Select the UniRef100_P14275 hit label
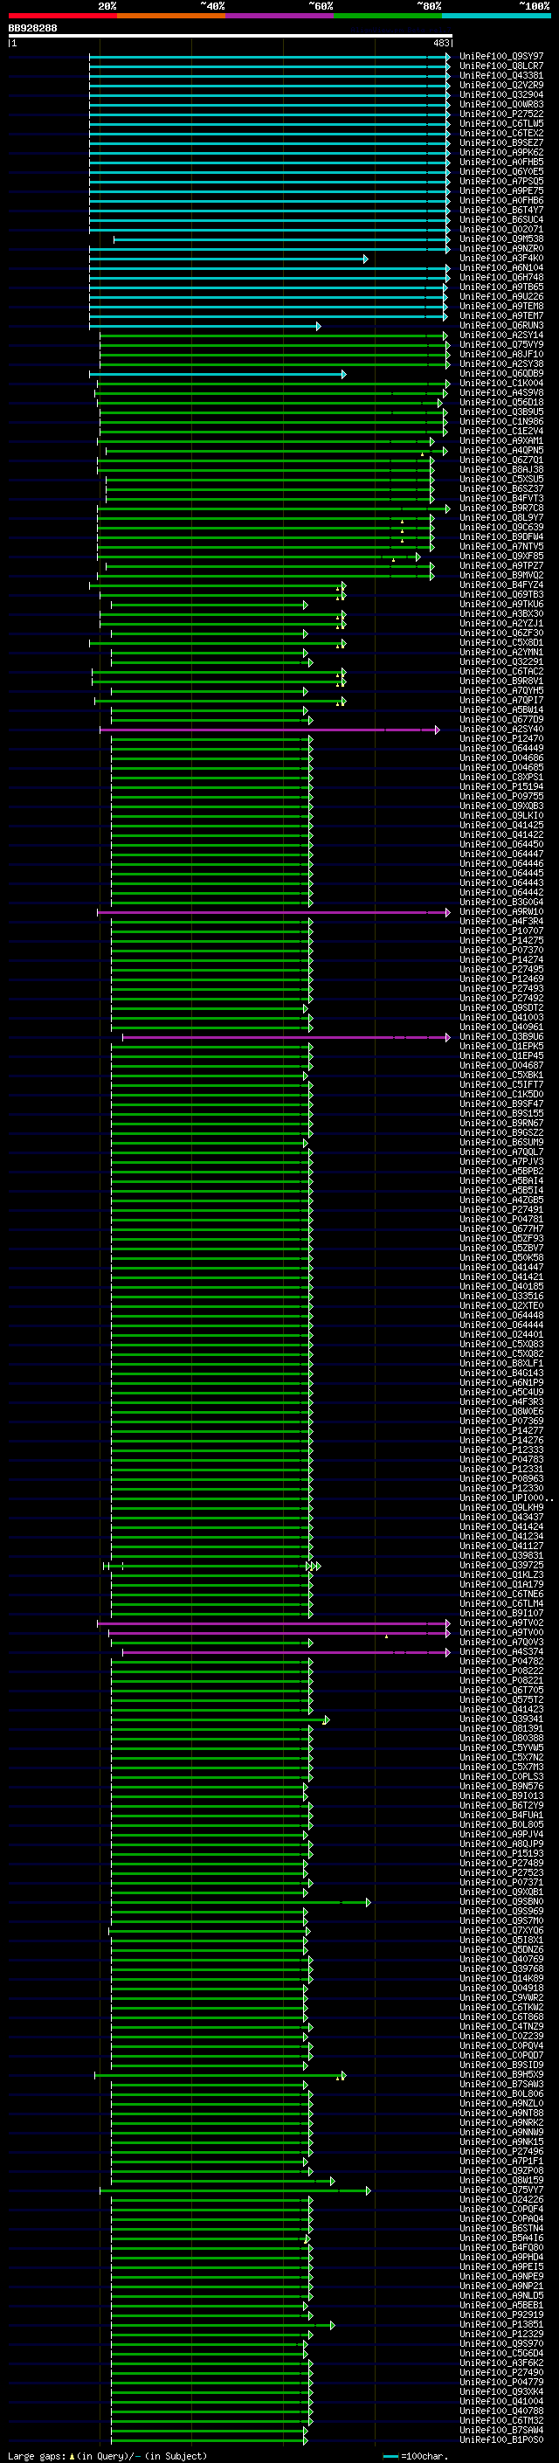559x2463 pixels. 501,940
